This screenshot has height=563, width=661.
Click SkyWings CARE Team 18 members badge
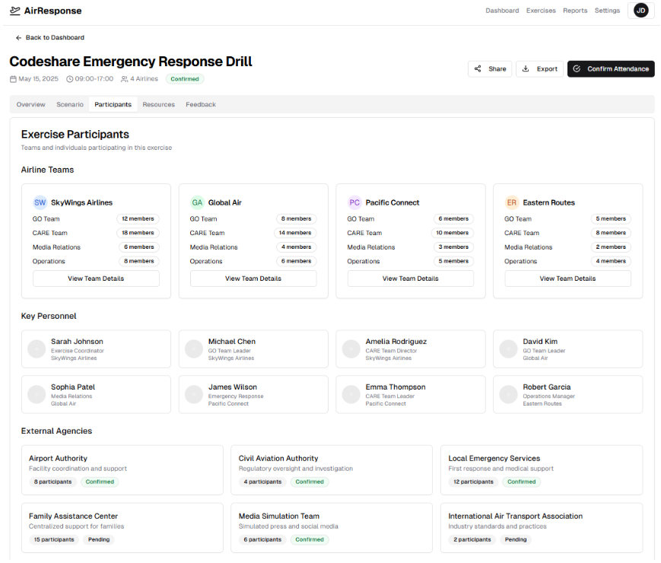(138, 233)
